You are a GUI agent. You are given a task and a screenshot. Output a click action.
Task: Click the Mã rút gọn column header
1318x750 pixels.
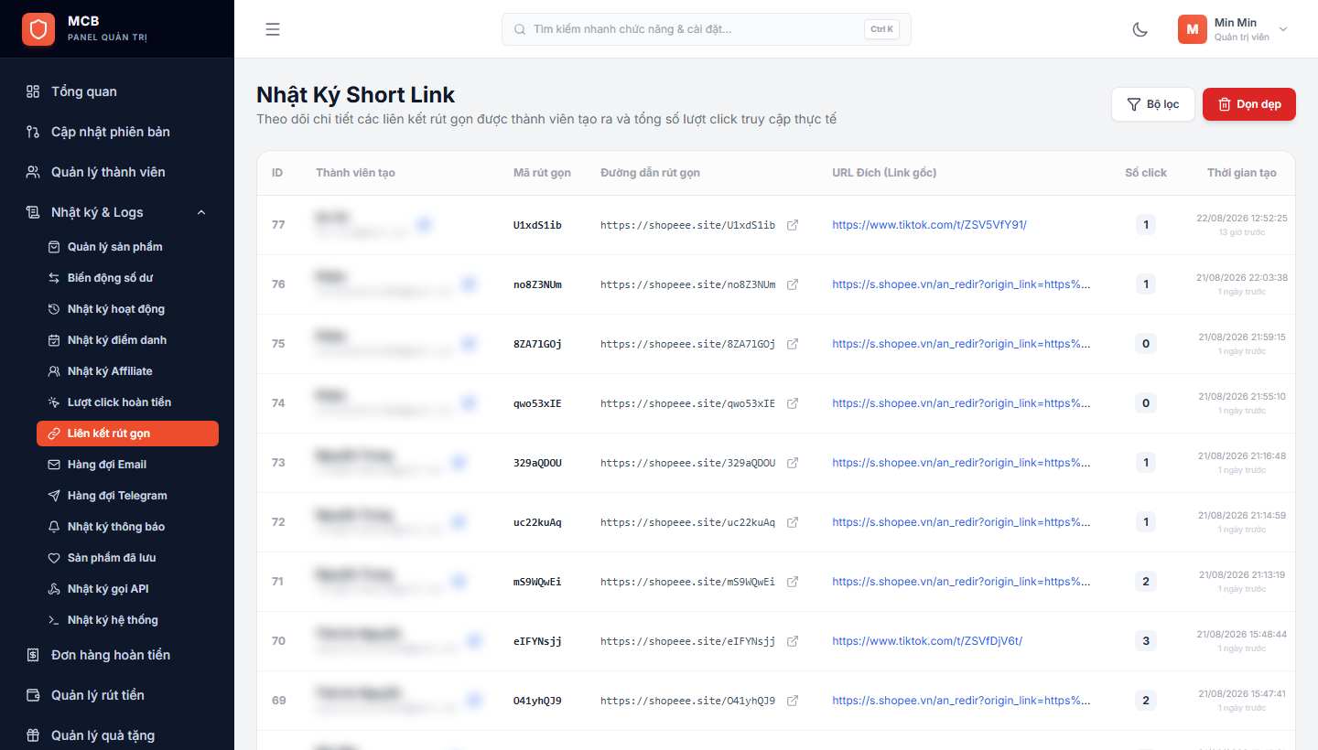pos(542,173)
